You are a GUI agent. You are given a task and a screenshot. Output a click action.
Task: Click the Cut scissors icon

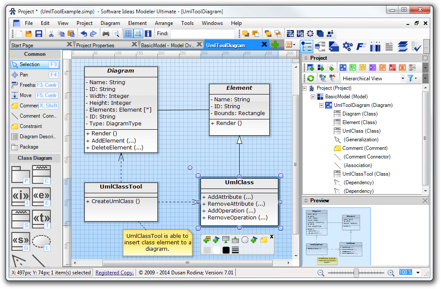coord(51,33)
